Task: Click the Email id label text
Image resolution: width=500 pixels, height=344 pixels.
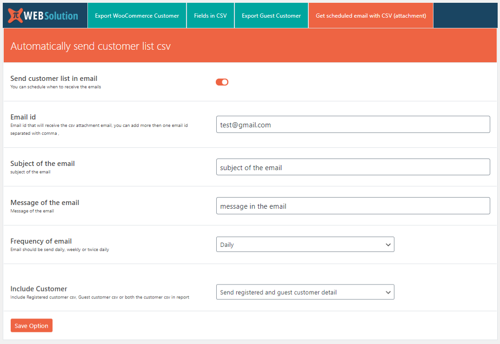Action: [23, 117]
